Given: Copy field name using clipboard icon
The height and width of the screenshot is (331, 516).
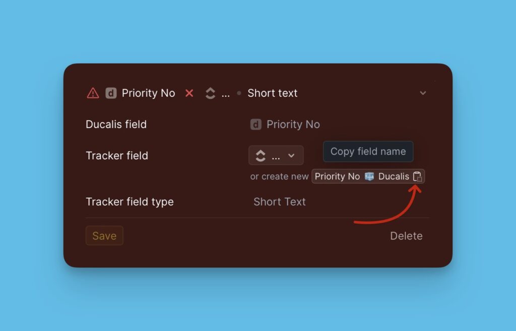Looking at the screenshot, I should [x=417, y=177].
